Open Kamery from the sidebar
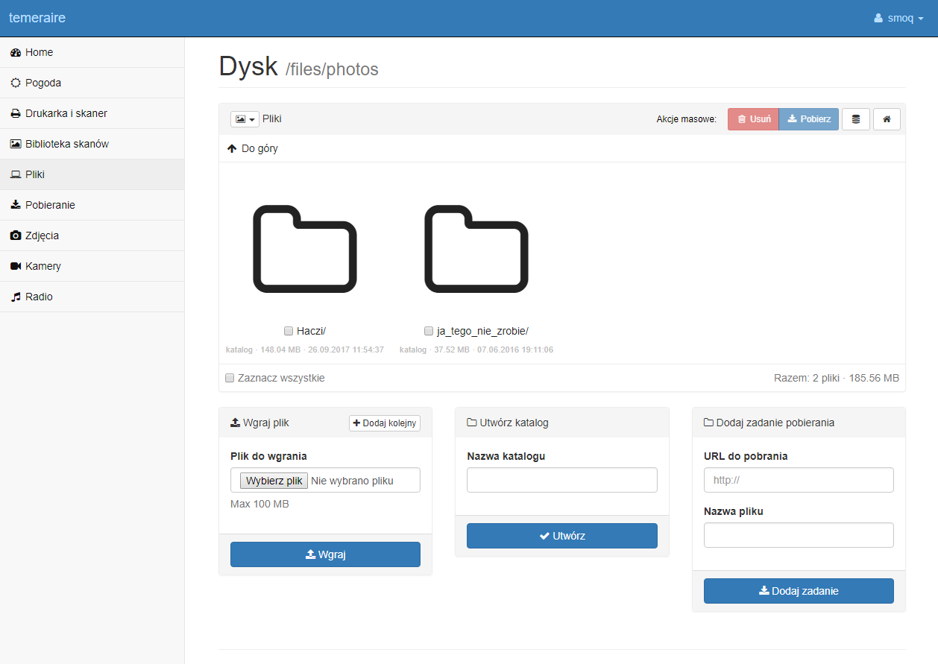 coord(43,266)
